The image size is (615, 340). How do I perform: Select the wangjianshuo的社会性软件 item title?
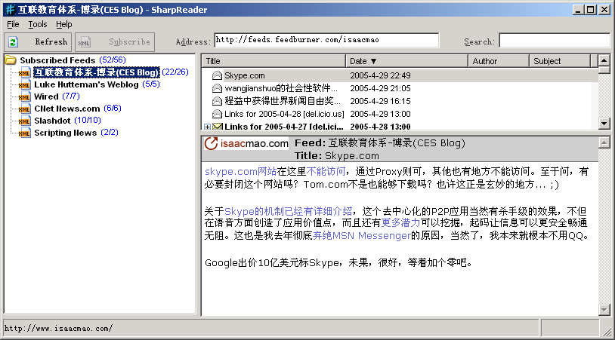[281, 88]
